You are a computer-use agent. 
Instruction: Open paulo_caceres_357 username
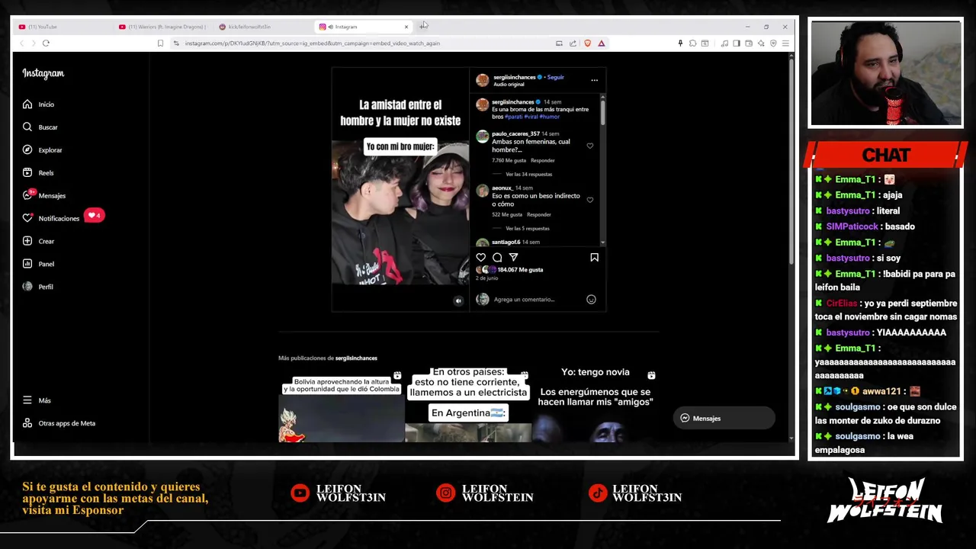point(515,134)
